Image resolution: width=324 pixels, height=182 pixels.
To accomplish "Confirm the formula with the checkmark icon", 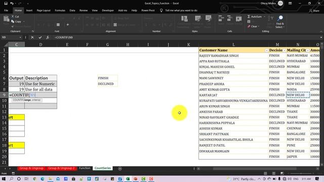I will (40, 37).
